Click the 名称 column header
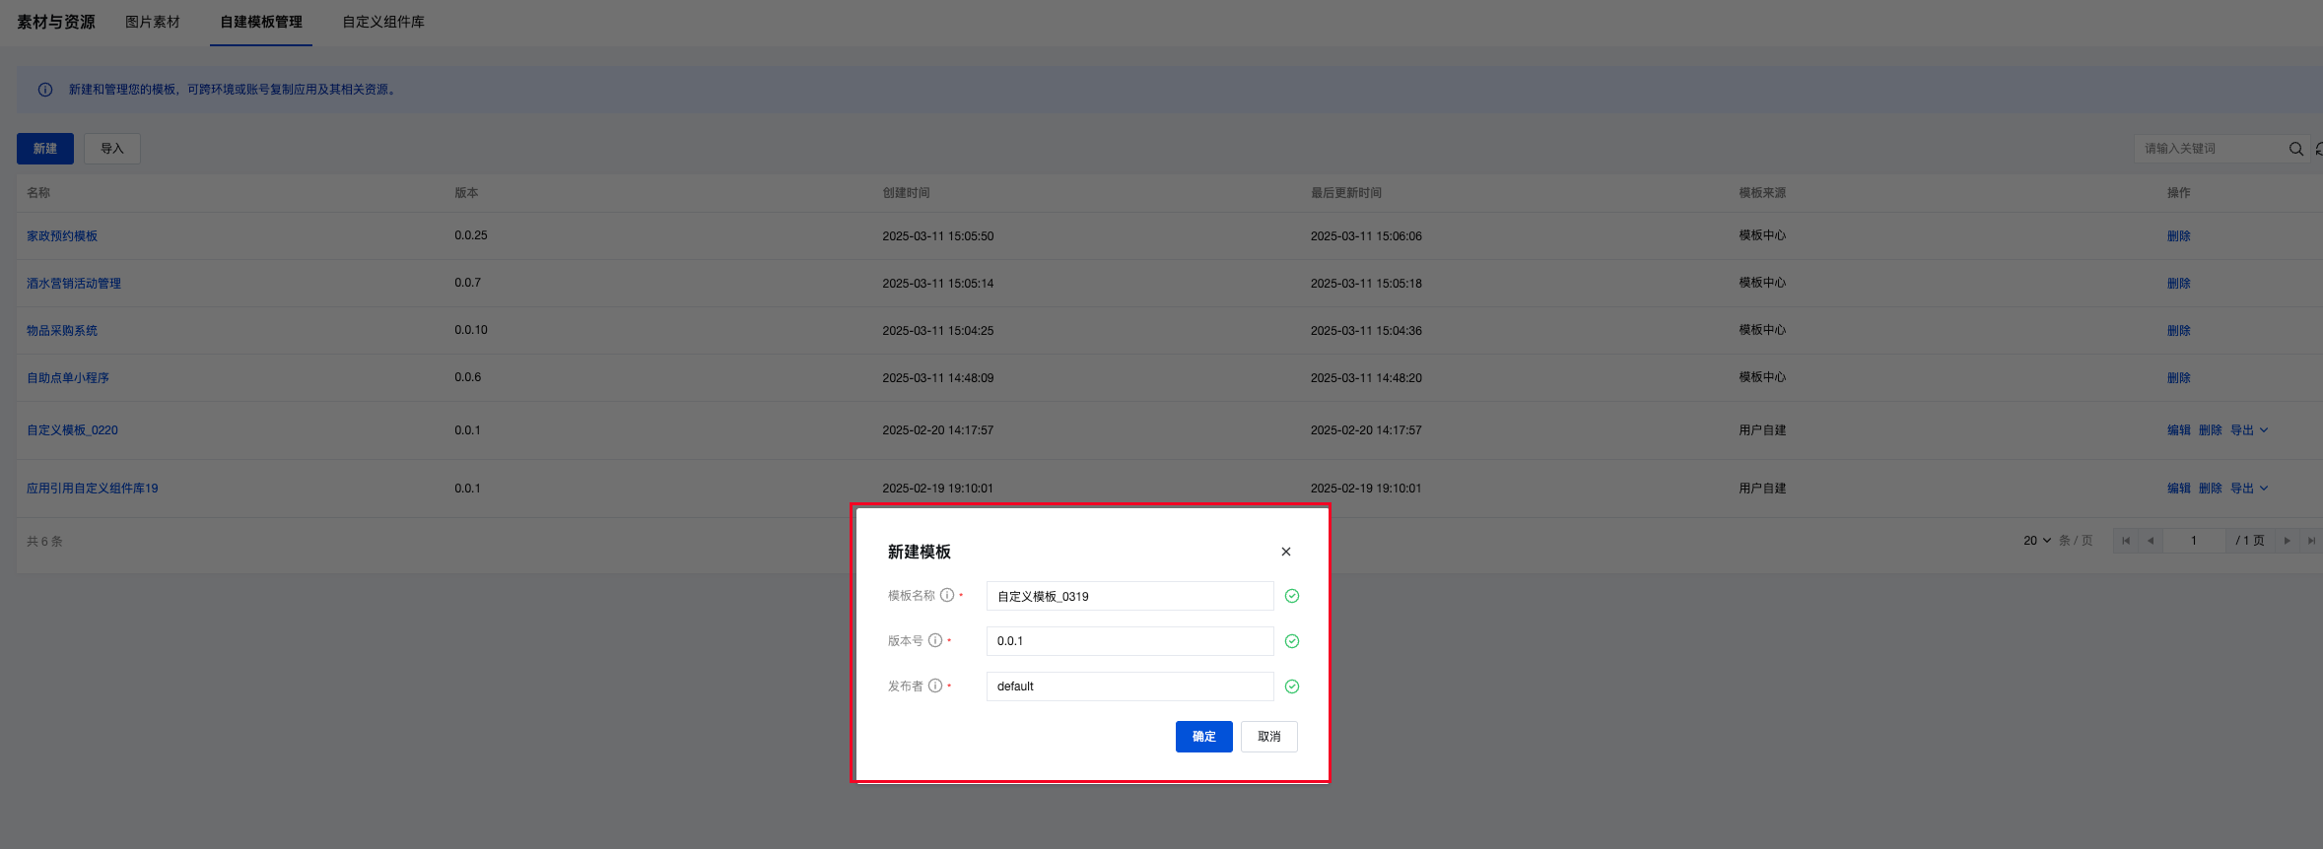The width and height of the screenshot is (2323, 849). pyautogui.click(x=38, y=193)
